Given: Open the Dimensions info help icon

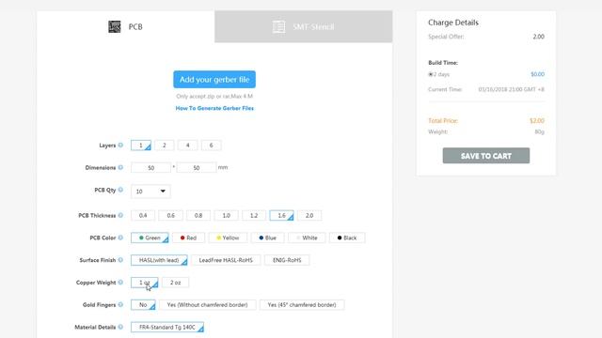Looking at the screenshot, I should [x=120, y=167].
